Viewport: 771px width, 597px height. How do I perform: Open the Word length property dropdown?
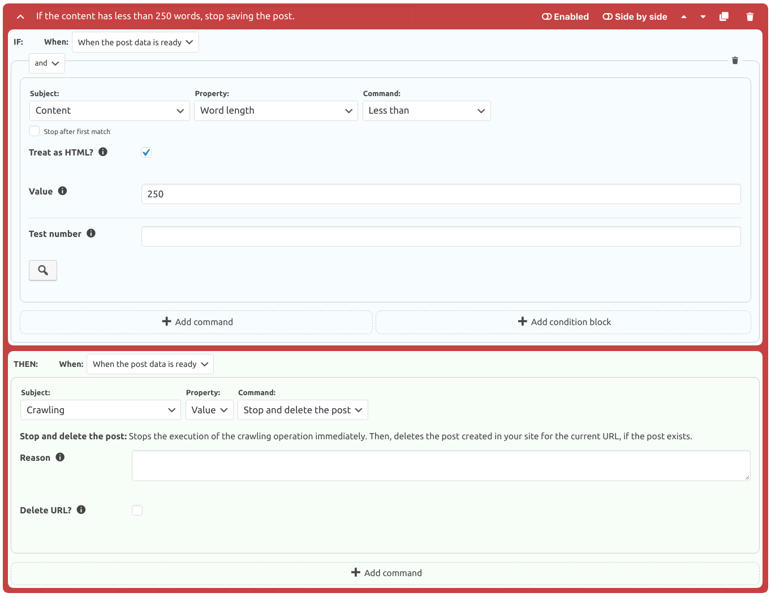coord(276,111)
